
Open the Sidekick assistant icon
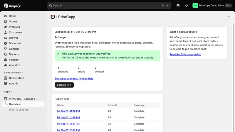[x=178, y=6]
